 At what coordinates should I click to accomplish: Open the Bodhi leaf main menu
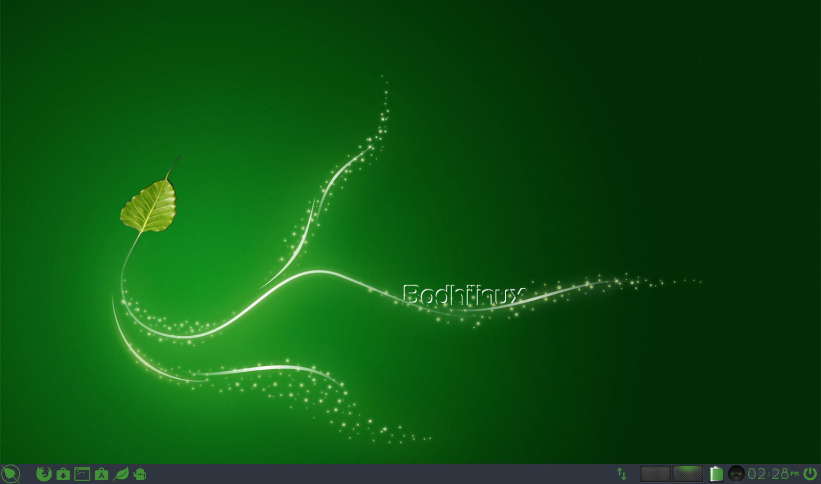[11, 474]
